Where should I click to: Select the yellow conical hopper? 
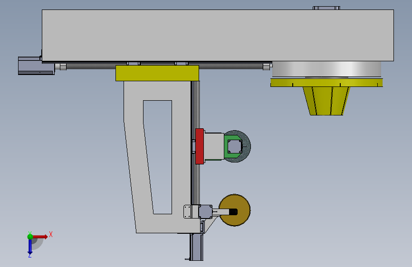coord(326,101)
